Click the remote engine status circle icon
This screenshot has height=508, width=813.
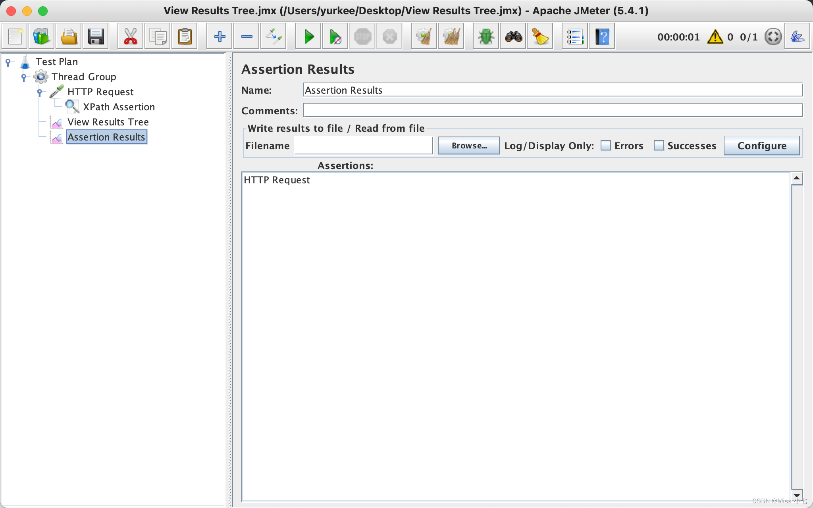click(773, 37)
